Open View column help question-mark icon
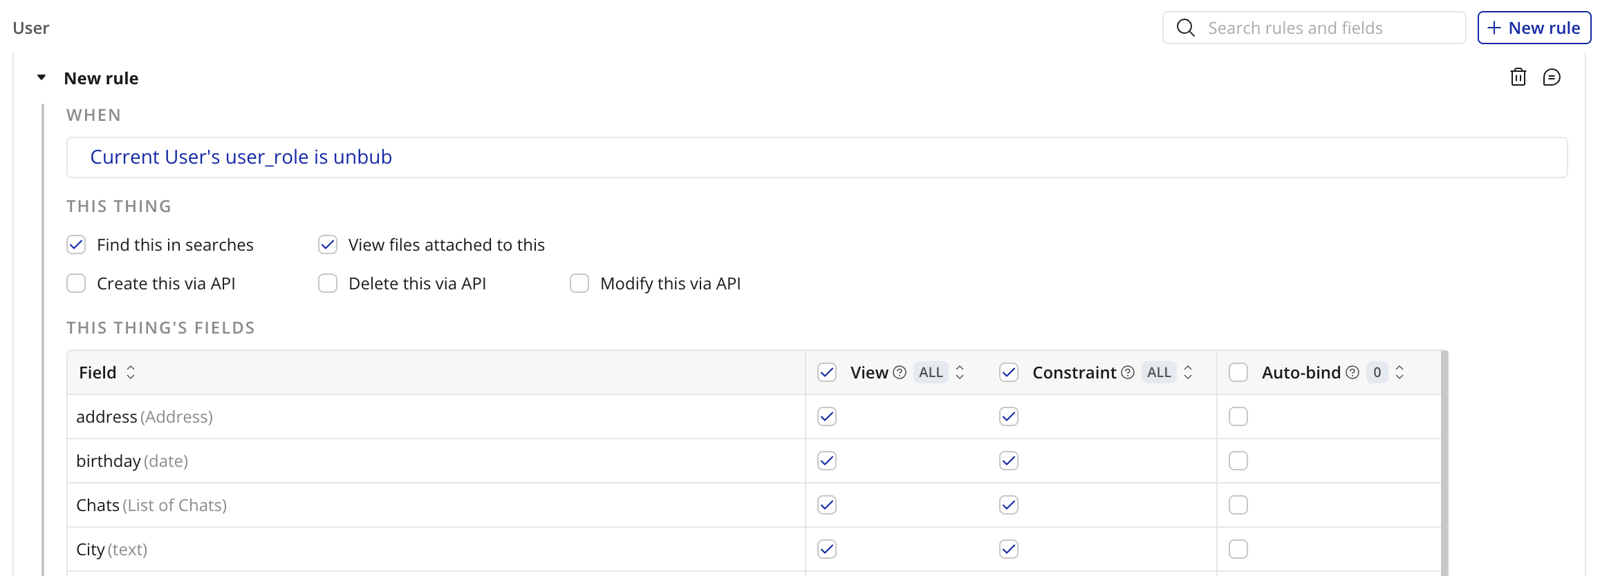The height and width of the screenshot is (576, 1618). coord(900,373)
